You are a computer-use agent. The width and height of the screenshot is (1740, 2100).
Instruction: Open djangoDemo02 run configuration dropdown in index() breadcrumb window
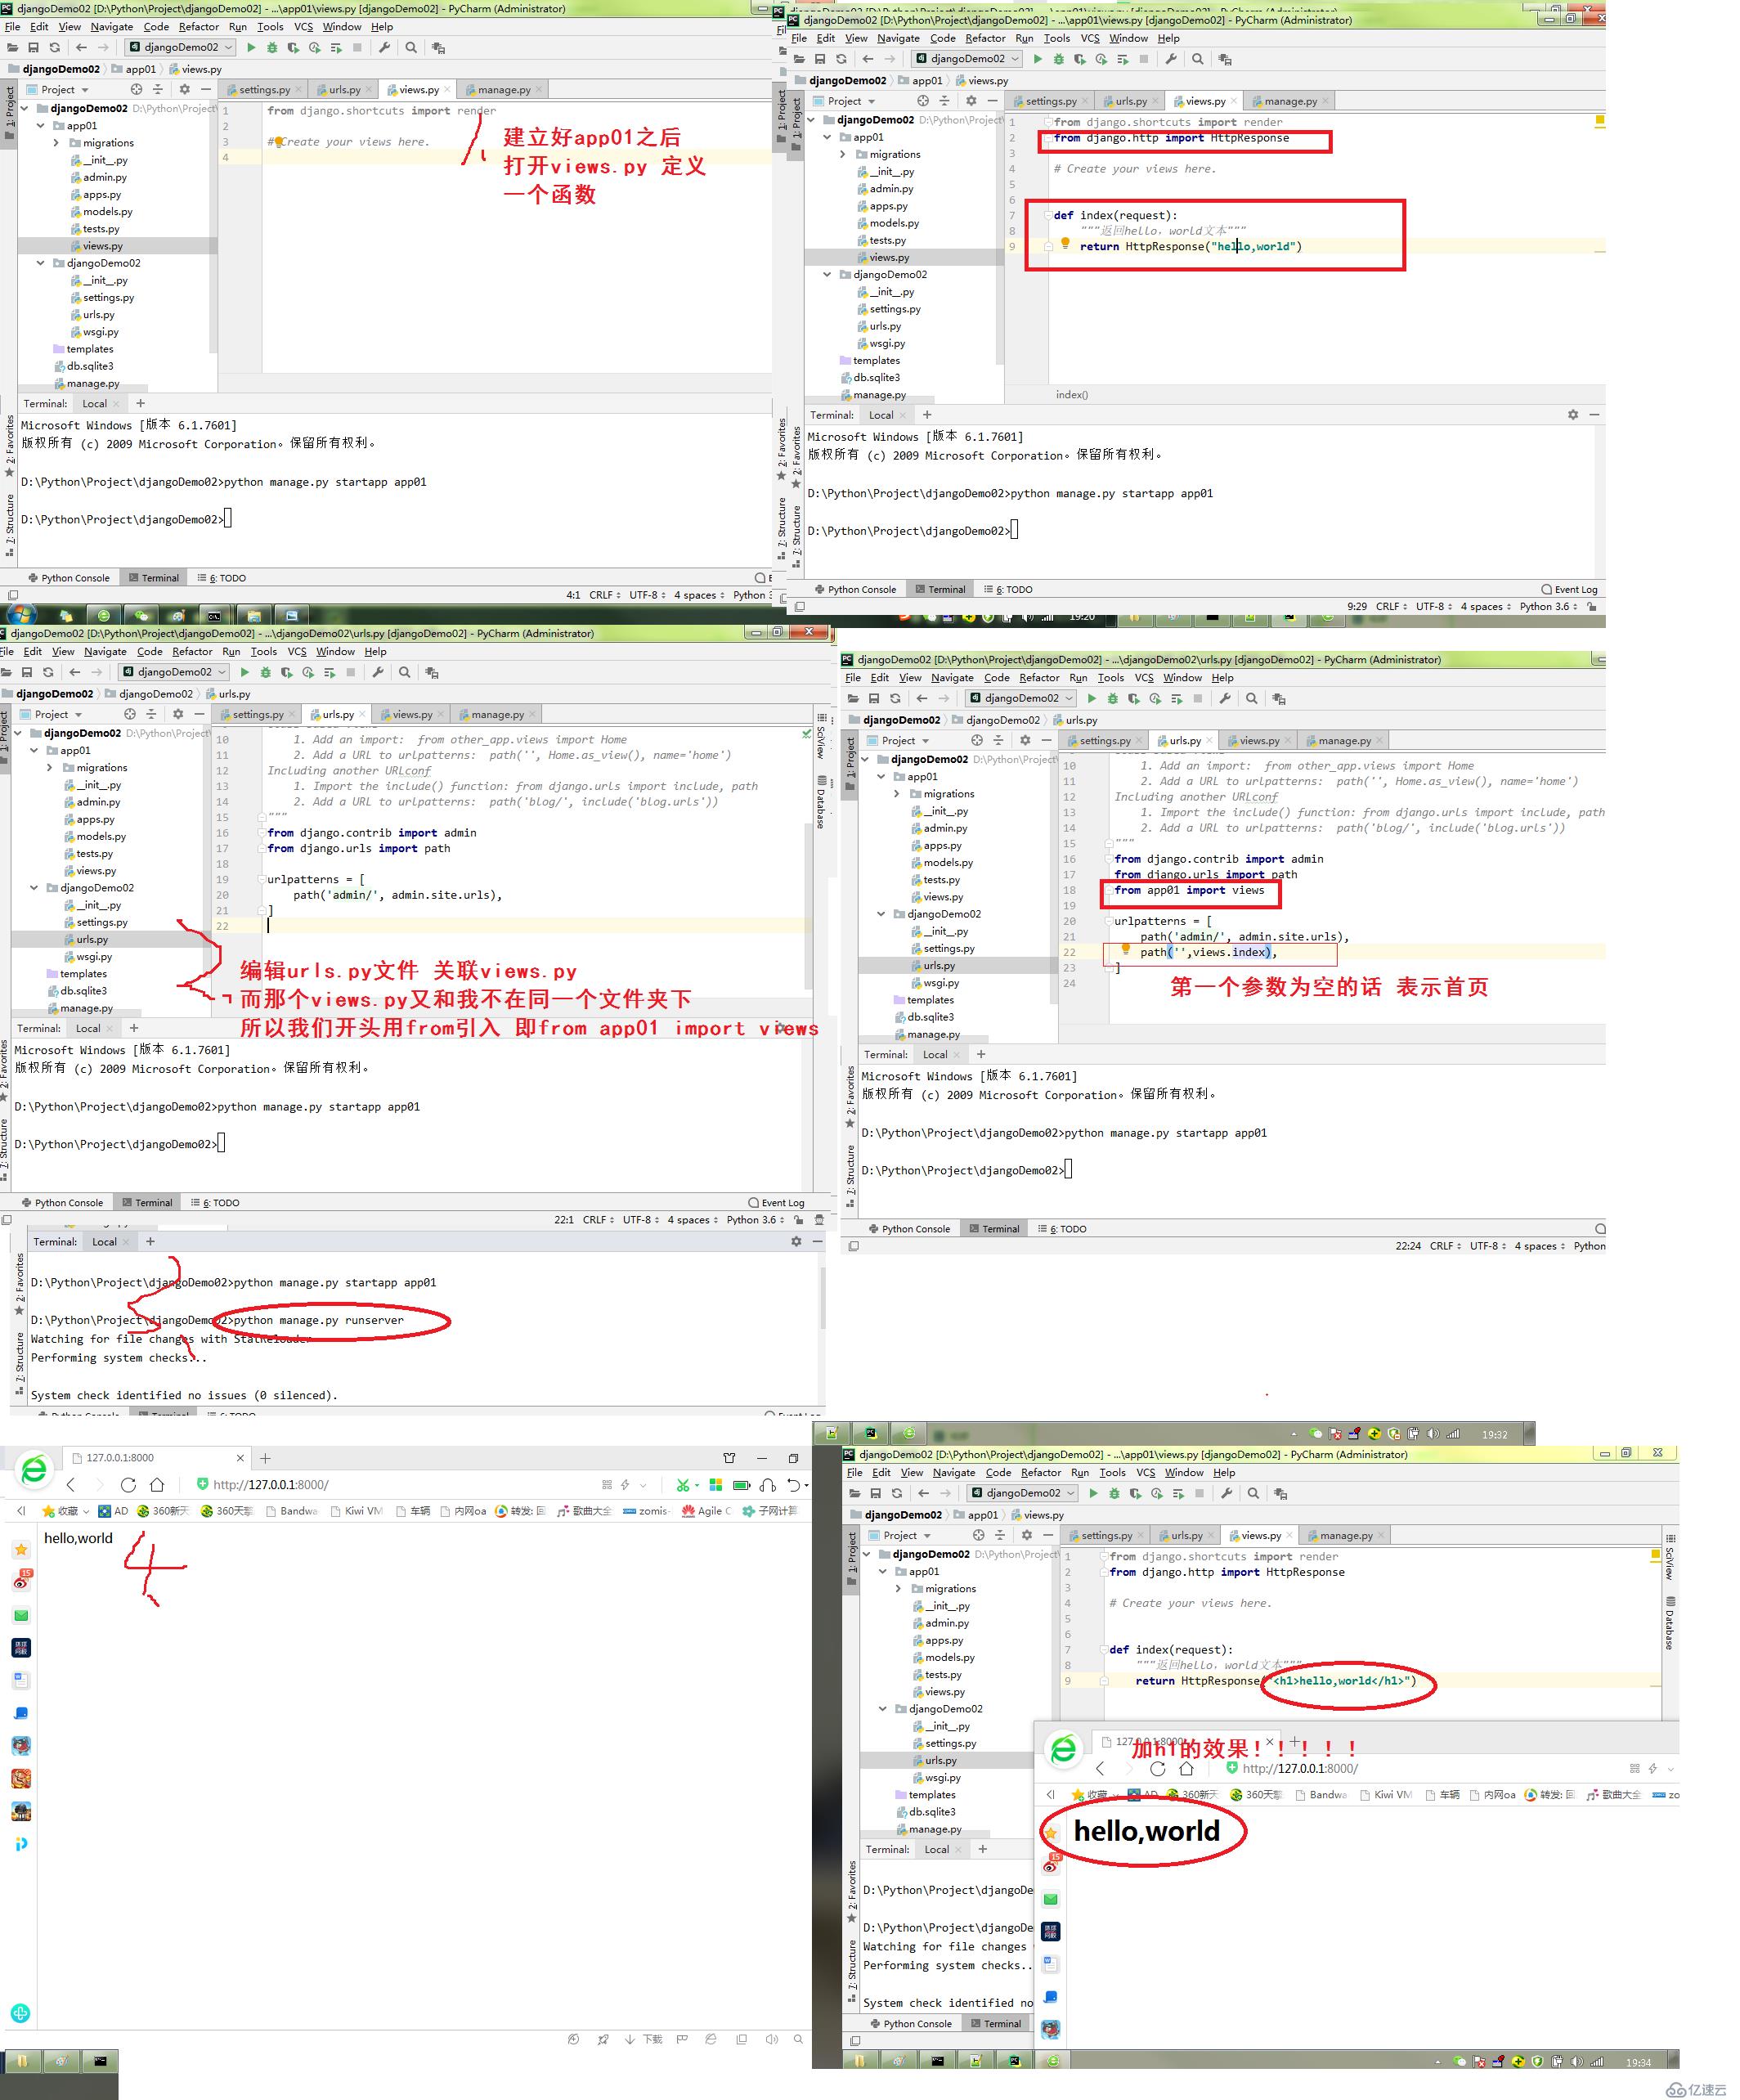(967, 59)
